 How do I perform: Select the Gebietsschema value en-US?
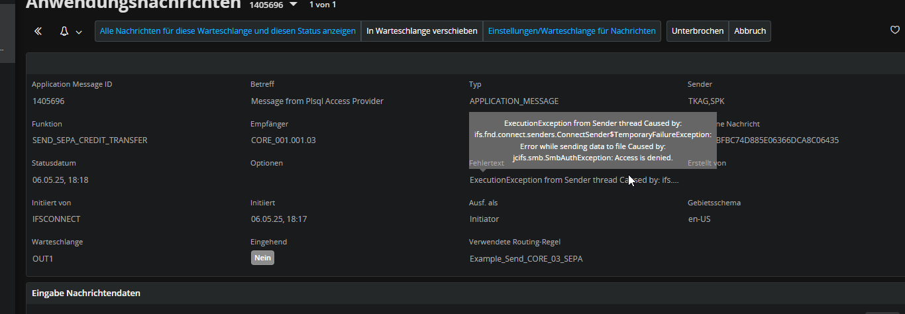(700, 219)
